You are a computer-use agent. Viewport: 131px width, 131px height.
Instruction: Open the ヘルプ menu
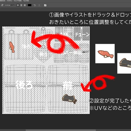pyautogui.click(x=26, y=1)
